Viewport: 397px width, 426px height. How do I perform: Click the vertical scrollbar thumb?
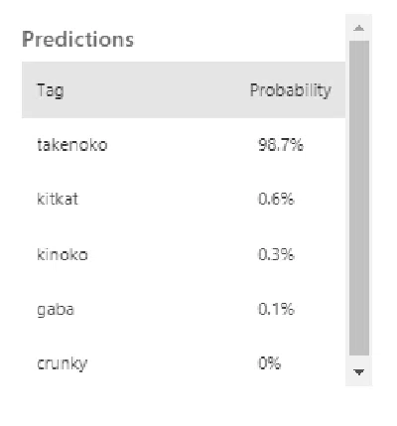click(359, 198)
